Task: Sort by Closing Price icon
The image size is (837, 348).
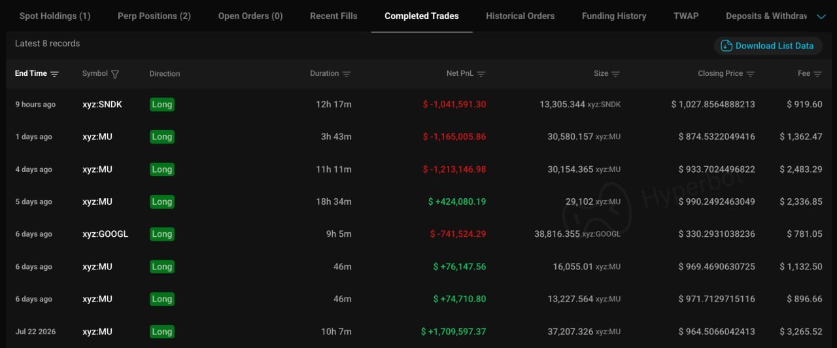Action: (x=751, y=74)
